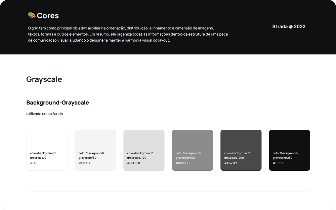Choose the grayscale/100 swatch card

(144, 150)
